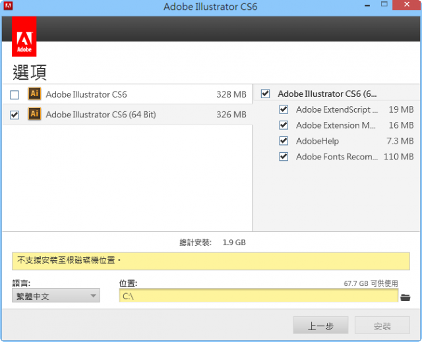Viewport: 422px width, 342px height.
Task: Click the 19 MB size value
Action: tap(401, 109)
